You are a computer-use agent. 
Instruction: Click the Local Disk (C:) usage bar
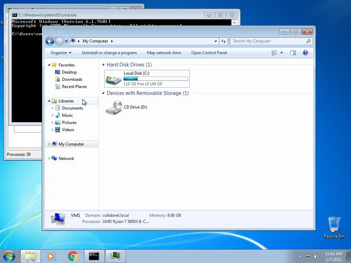(x=156, y=79)
